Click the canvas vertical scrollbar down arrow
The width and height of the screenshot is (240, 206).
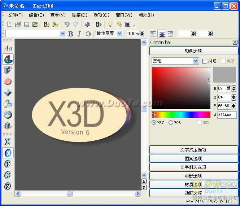click(x=144, y=175)
